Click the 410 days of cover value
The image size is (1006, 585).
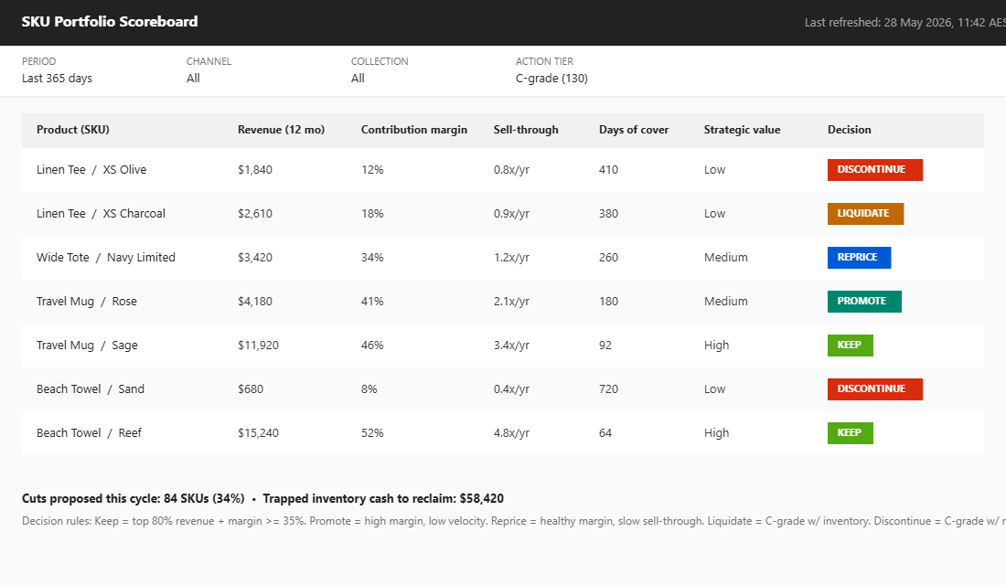coord(608,170)
